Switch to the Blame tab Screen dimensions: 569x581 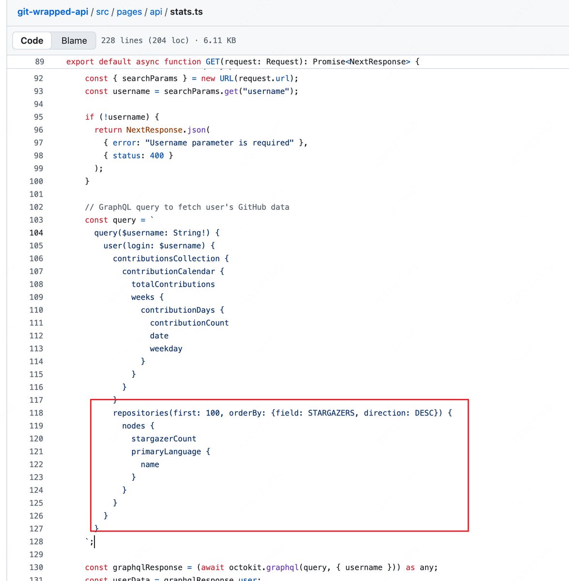coord(74,41)
